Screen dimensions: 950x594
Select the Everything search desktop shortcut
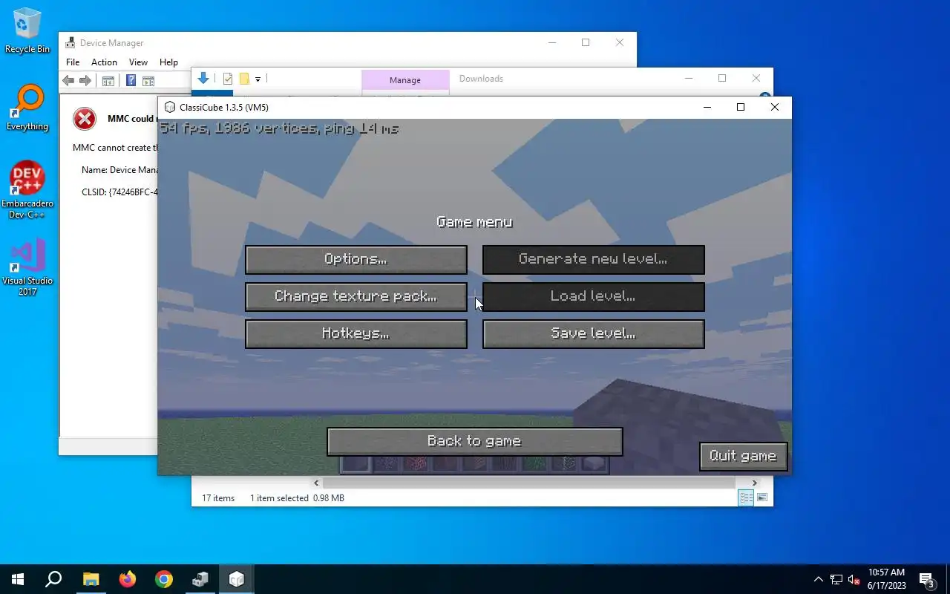(x=27, y=108)
